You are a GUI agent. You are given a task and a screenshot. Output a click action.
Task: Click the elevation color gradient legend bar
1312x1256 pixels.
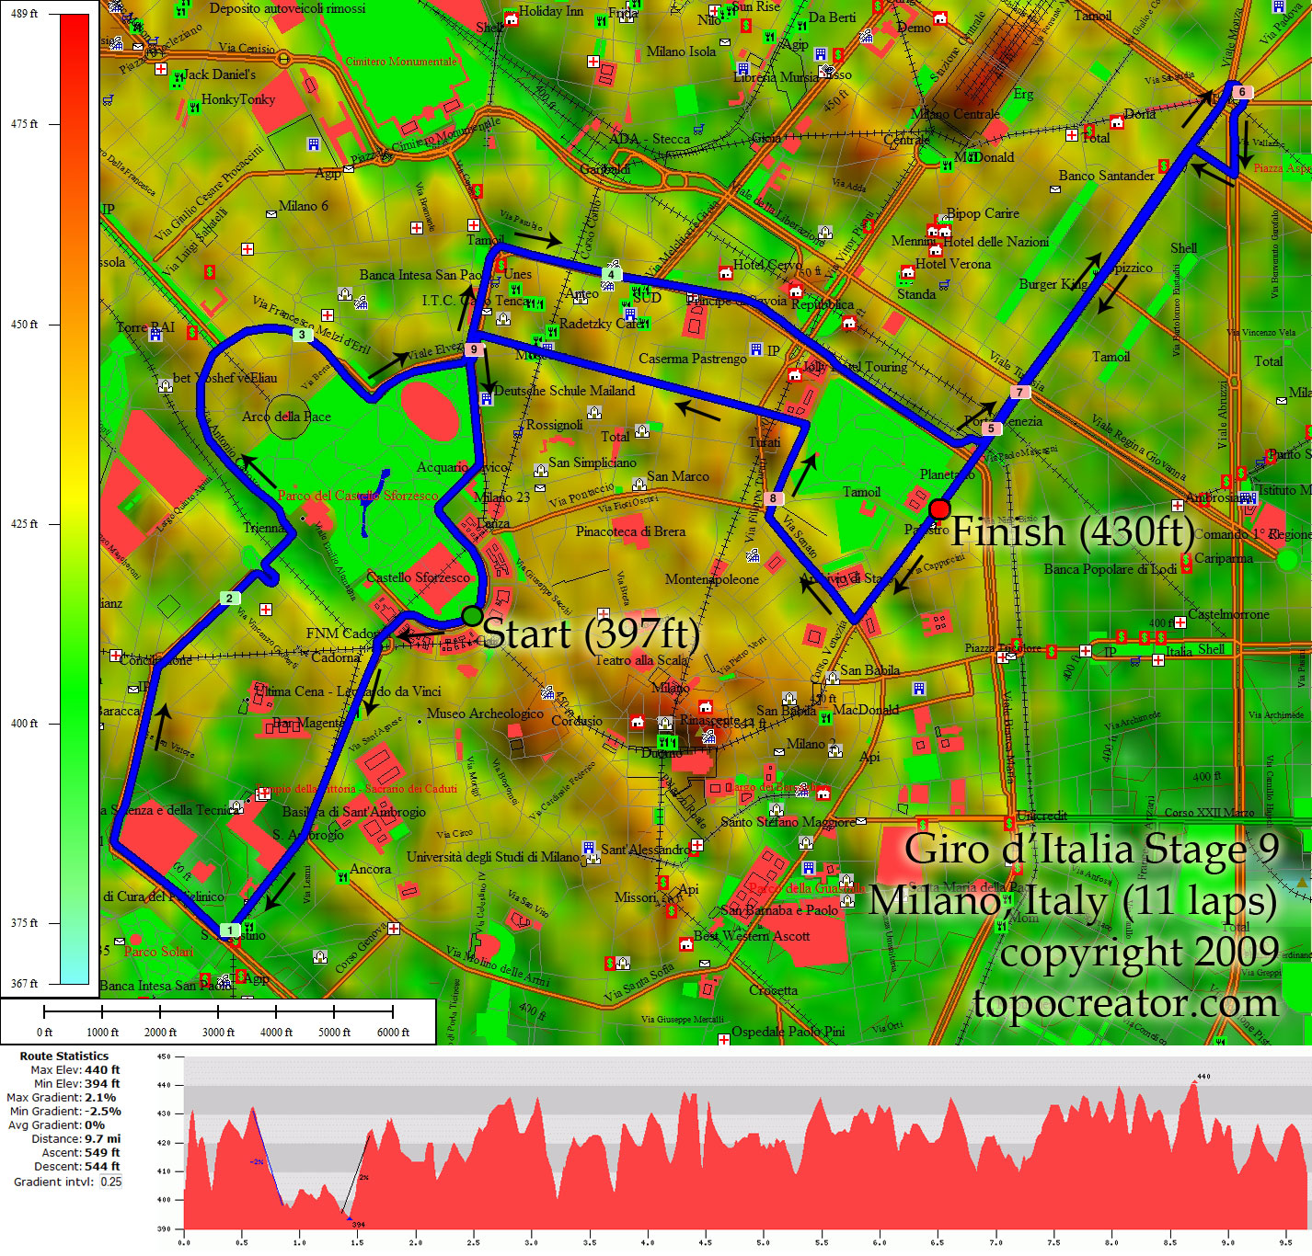pos(75,499)
